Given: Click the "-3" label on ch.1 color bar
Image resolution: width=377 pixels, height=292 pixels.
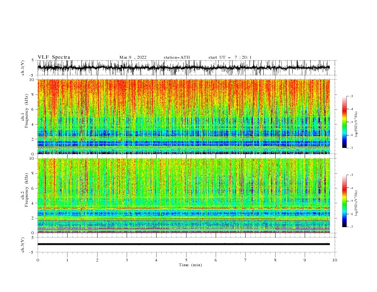Looking at the screenshot, I should tap(351, 96).
